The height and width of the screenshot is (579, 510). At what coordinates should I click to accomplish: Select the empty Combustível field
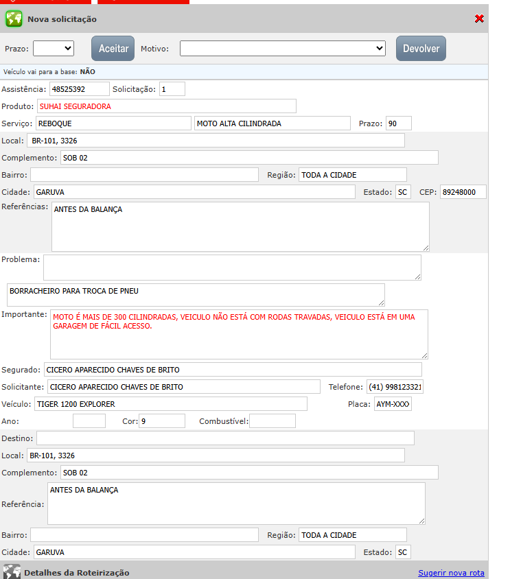[272, 421]
